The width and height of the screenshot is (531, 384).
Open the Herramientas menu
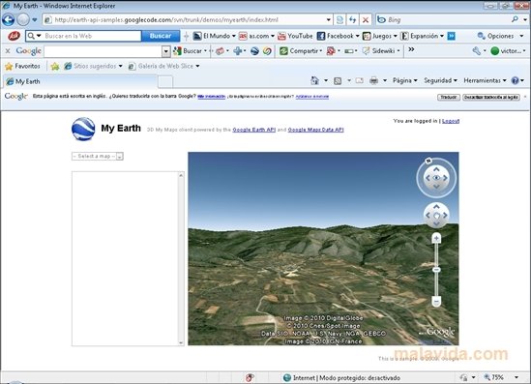485,80
